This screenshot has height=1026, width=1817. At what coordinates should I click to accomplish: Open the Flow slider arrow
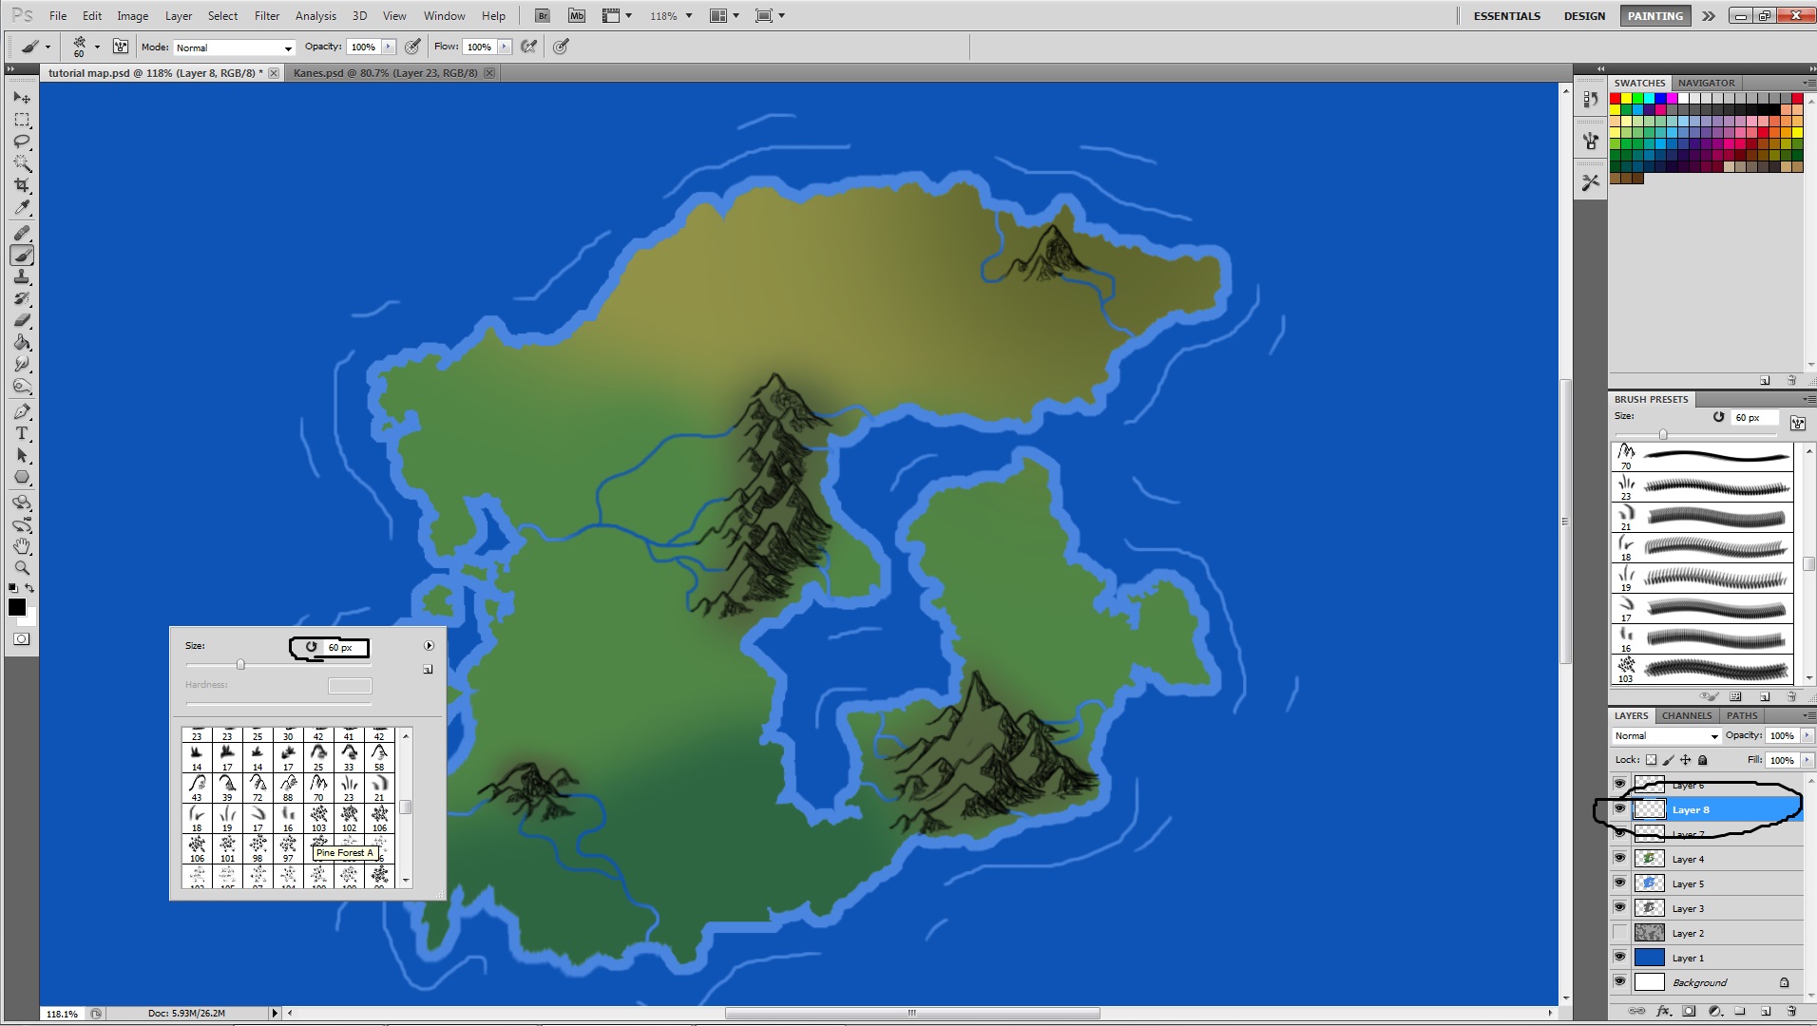tap(505, 47)
